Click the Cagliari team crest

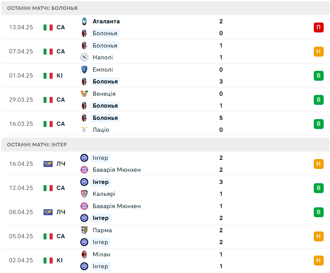(x=84, y=194)
